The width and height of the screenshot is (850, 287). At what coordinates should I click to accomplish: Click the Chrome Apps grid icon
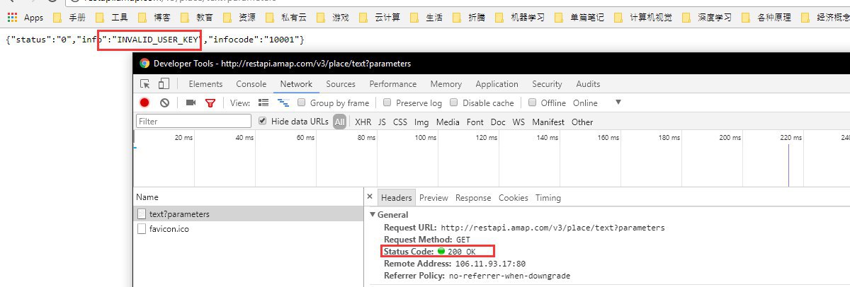pos(12,17)
